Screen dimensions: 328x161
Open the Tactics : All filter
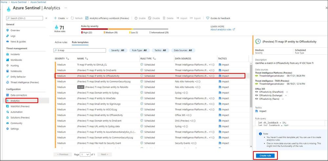[x=160, y=51]
